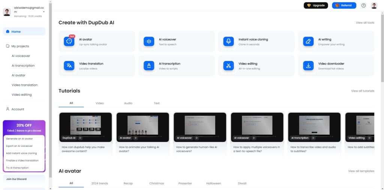Open the Video editing tutorial thumbnail
This screenshot has width=384, height=190.
(x=360, y=127)
